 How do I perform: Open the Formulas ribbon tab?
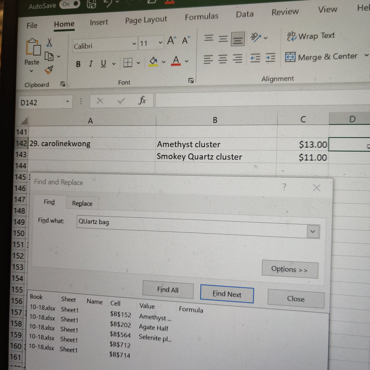point(201,17)
